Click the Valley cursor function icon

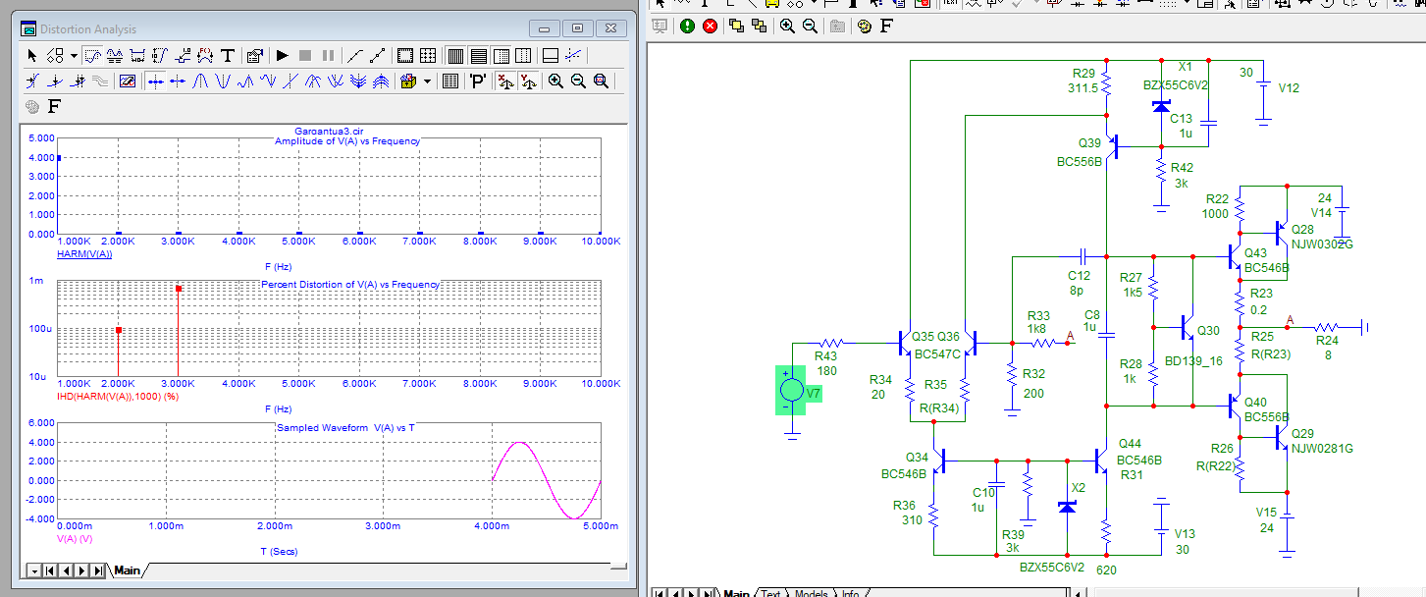(223, 81)
